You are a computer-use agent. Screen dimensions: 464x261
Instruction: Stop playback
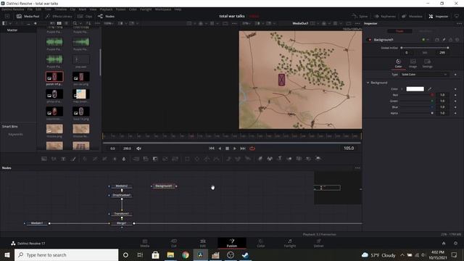tap(227, 148)
